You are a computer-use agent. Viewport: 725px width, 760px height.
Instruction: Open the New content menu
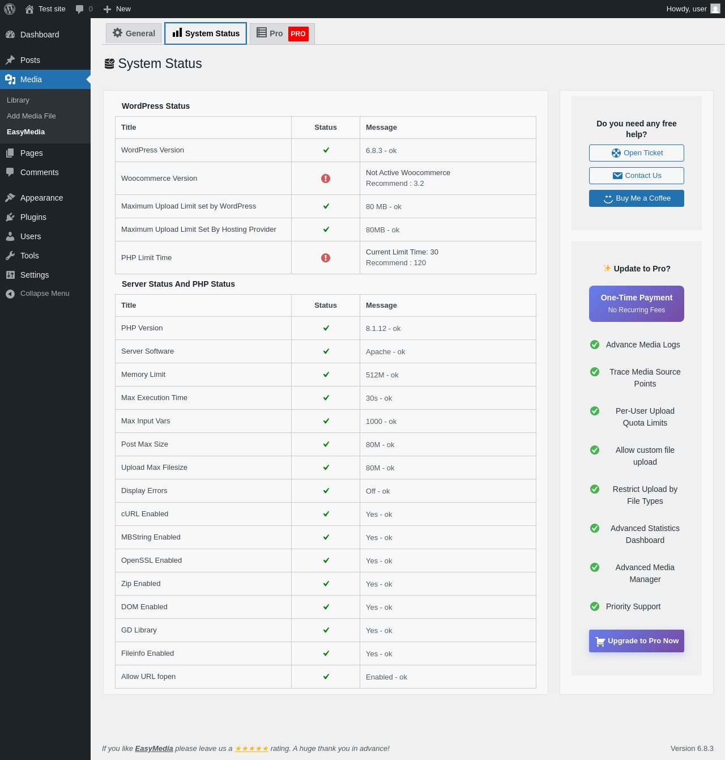coord(117,9)
